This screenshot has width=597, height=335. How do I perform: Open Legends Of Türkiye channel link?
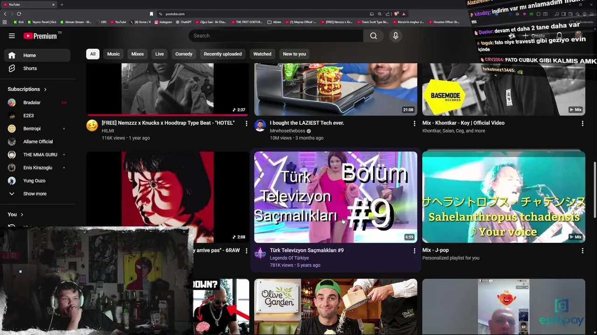pos(289,258)
